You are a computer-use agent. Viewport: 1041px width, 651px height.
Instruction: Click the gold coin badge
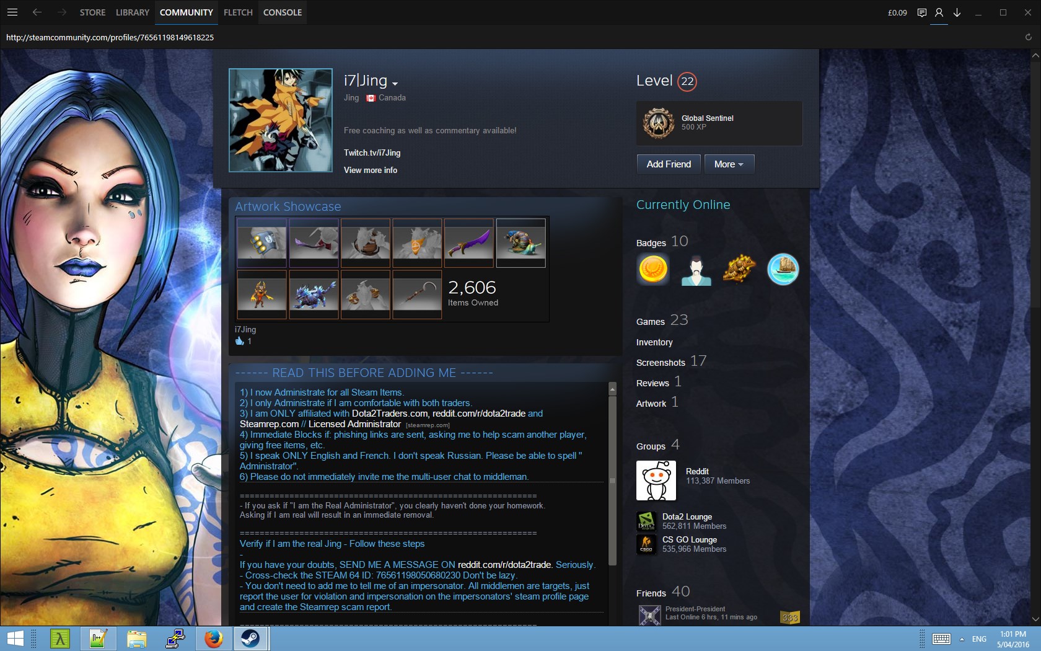[653, 270]
